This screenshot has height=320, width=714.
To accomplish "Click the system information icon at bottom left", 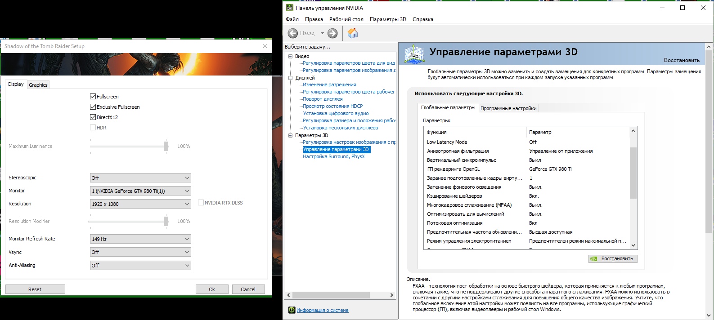I will tap(292, 310).
